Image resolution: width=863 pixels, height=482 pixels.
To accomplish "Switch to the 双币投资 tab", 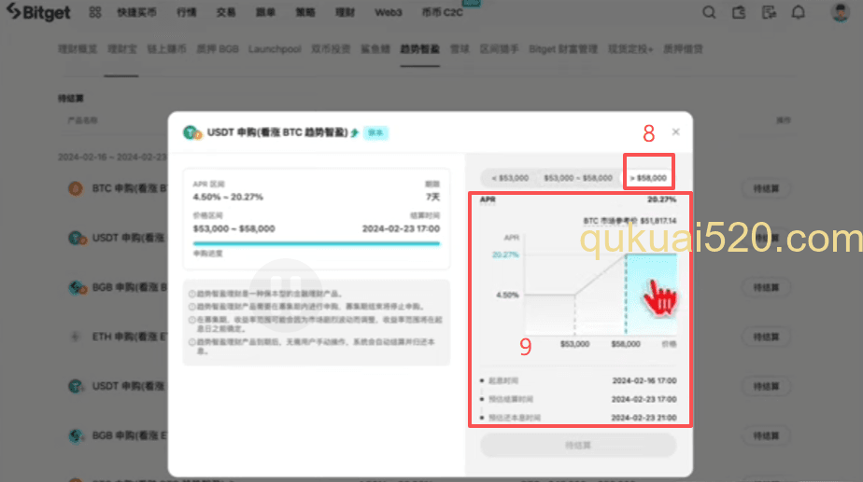I will (x=331, y=48).
